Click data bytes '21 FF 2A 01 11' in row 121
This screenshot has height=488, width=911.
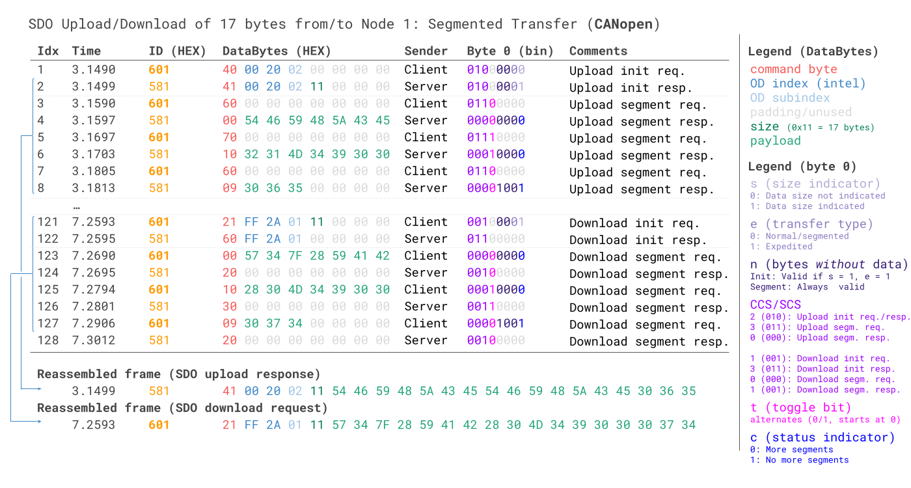pyautogui.click(x=273, y=222)
